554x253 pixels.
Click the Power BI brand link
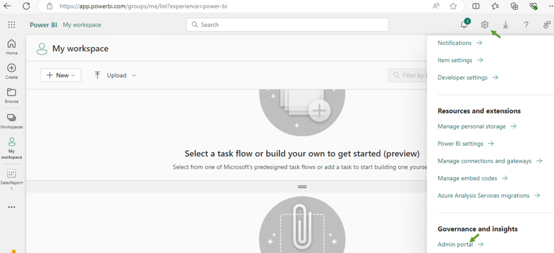point(43,25)
